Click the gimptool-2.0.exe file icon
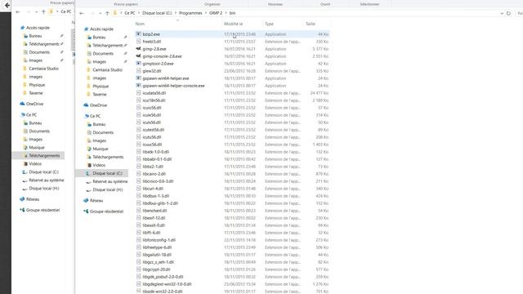Screen dimensions: 523x294 [138, 64]
